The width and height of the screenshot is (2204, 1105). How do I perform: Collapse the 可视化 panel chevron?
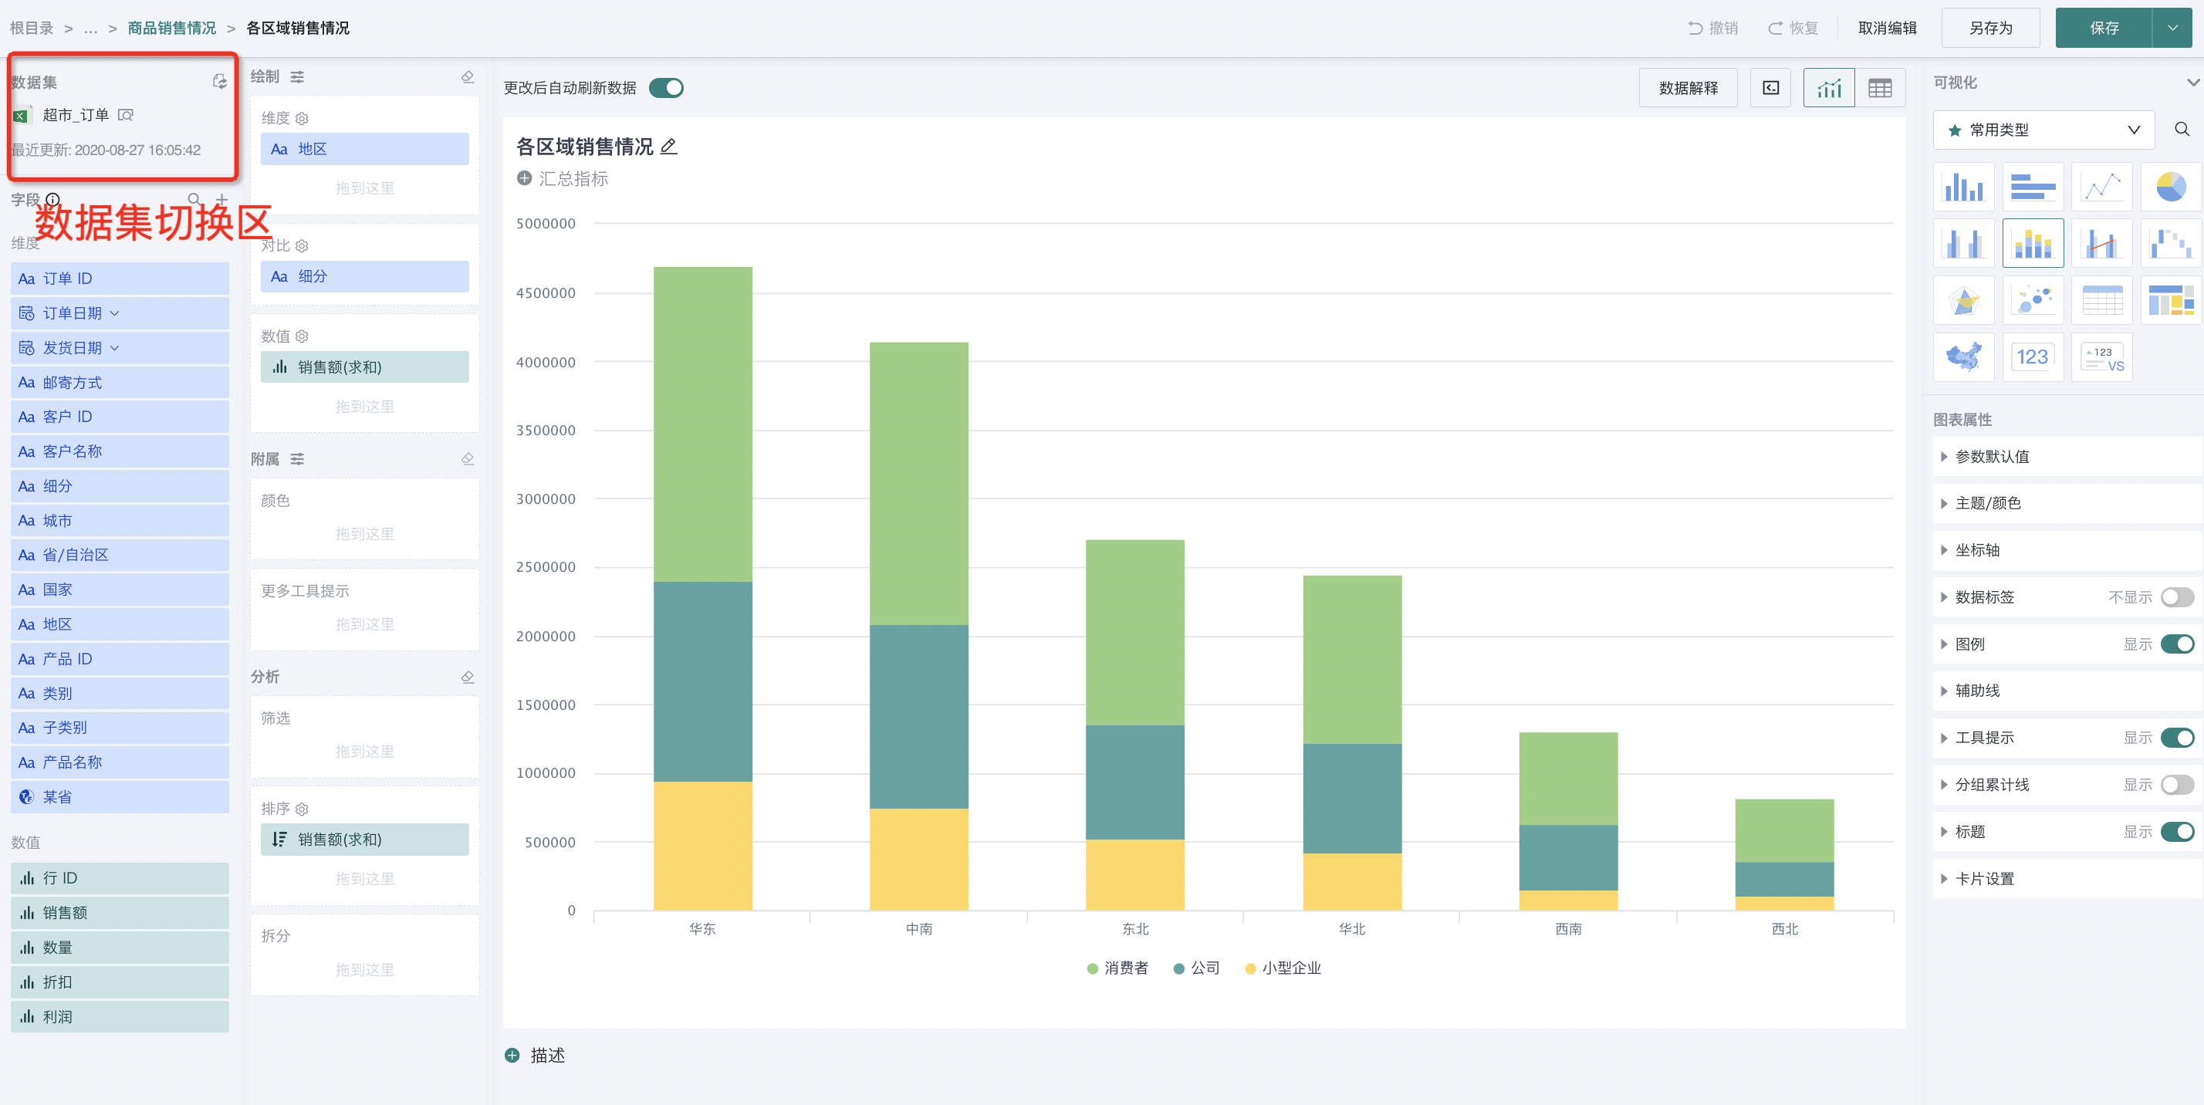2192,82
